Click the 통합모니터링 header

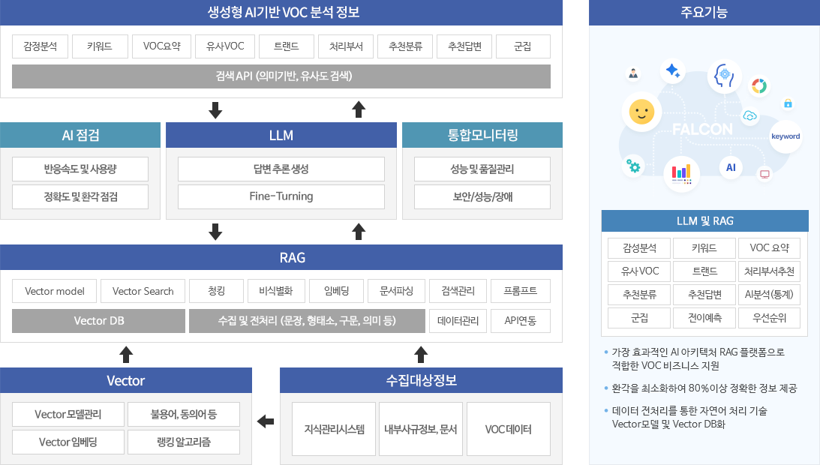click(x=482, y=135)
